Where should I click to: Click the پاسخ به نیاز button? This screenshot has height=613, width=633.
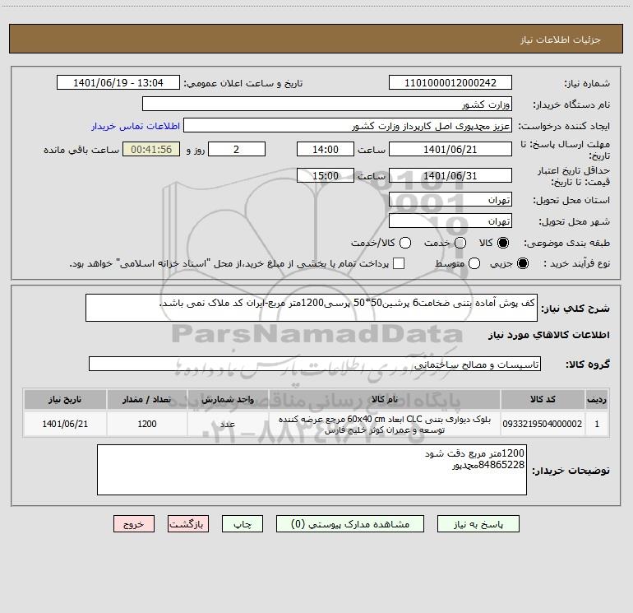pyautogui.click(x=478, y=524)
